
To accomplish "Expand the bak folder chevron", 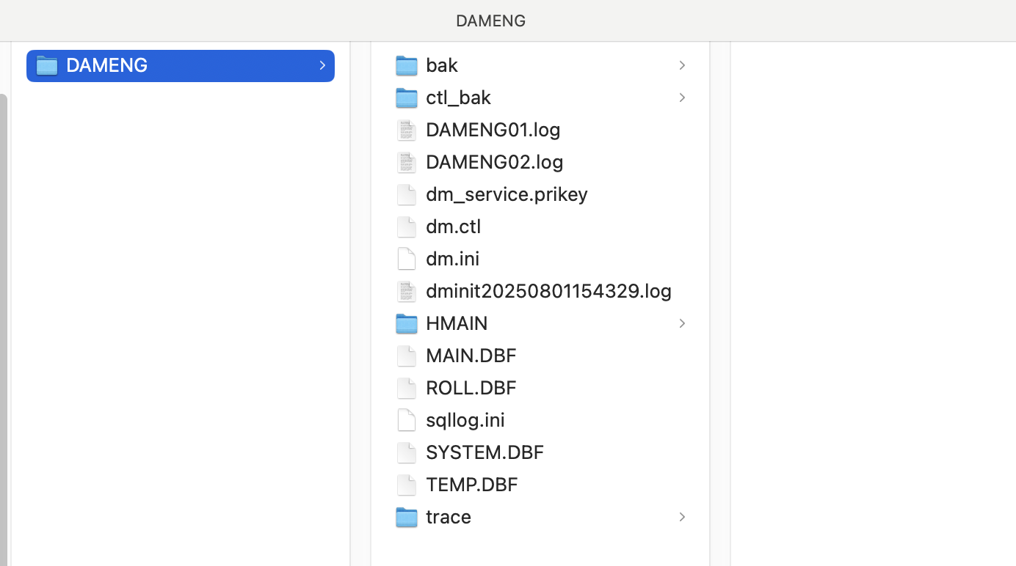I will pos(682,65).
